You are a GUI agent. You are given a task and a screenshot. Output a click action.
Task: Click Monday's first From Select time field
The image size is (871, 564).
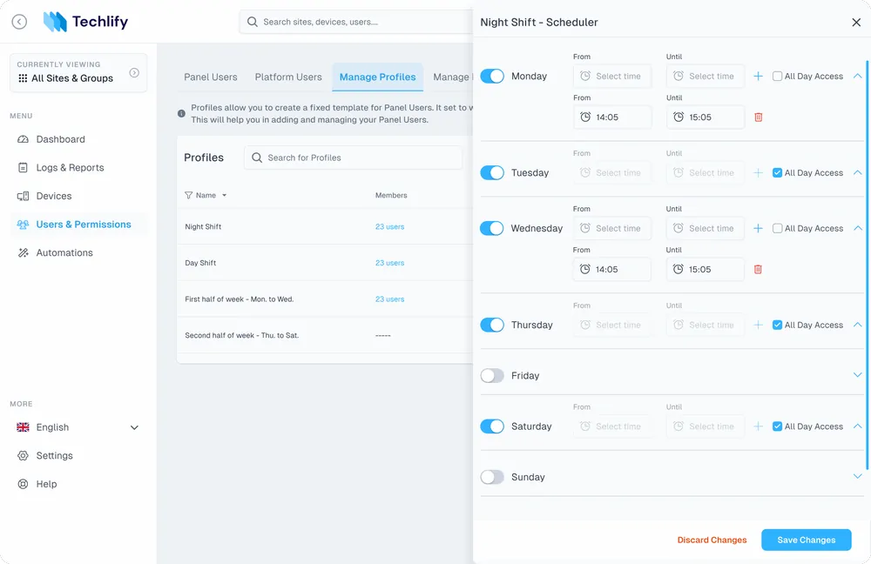[x=612, y=76]
